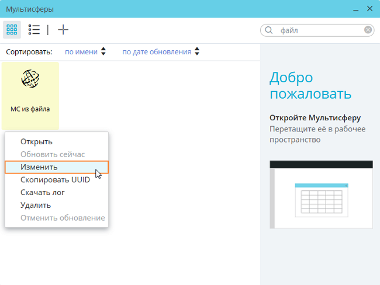Toggle sort arrows next to 'по имени'
The image size is (380, 285).
(x=103, y=51)
